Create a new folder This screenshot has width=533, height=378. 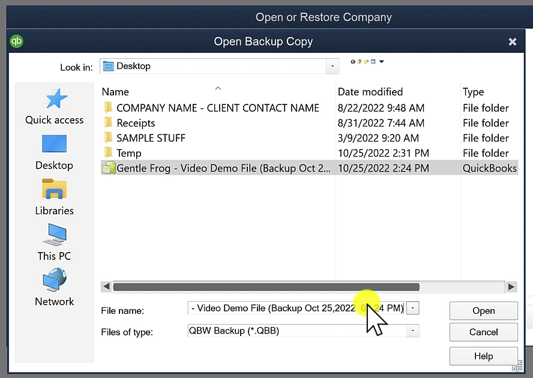point(366,62)
